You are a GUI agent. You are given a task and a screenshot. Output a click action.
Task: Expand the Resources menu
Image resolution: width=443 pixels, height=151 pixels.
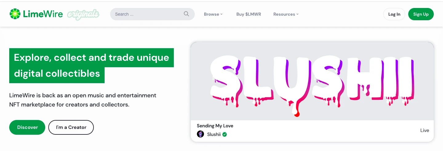point(284,14)
